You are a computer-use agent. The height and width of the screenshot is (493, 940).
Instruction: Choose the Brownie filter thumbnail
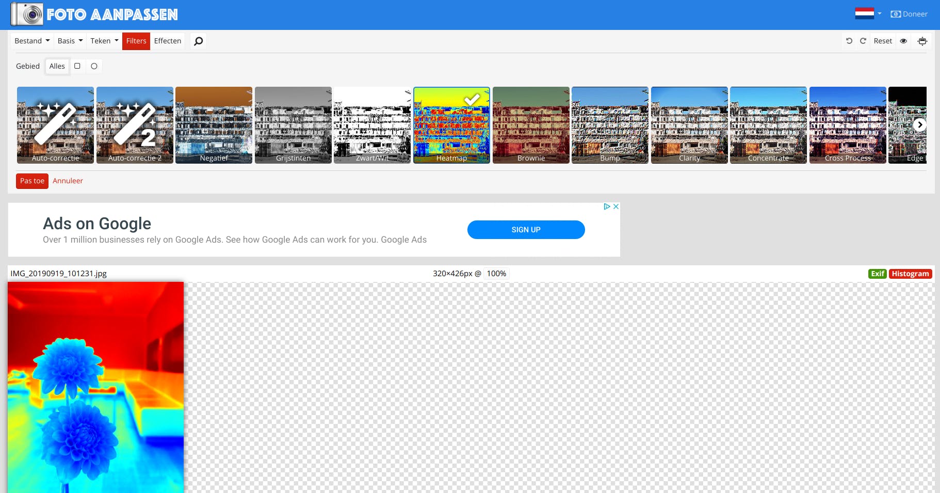(x=531, y=125)
